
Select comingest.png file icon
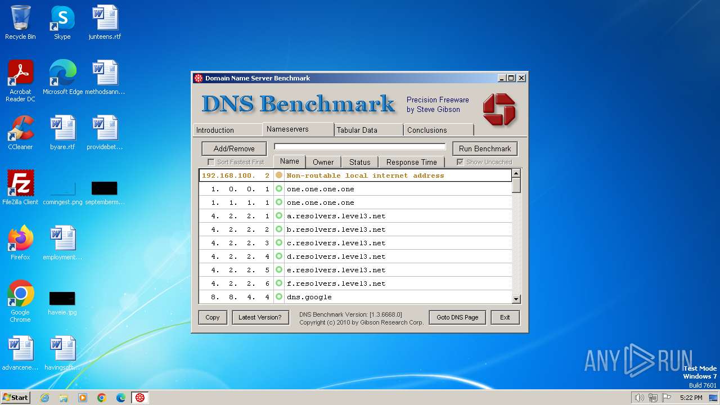coord(62,191)
